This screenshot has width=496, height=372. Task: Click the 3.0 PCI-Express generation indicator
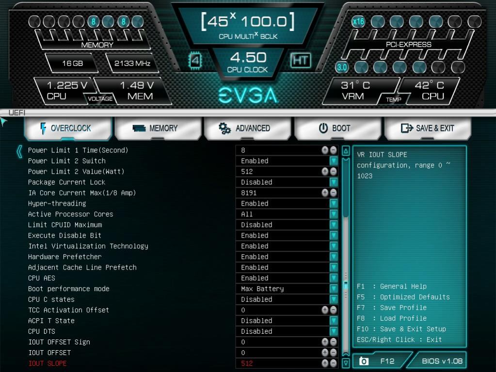tap(342, 67)
